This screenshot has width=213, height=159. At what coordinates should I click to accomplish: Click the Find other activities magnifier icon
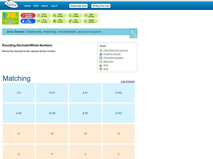tap(101, 58)
